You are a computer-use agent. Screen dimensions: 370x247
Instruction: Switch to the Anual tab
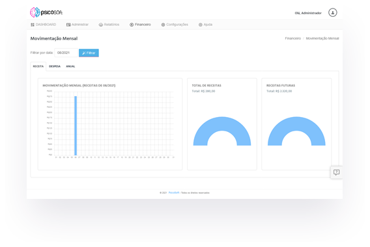[70, 66]
